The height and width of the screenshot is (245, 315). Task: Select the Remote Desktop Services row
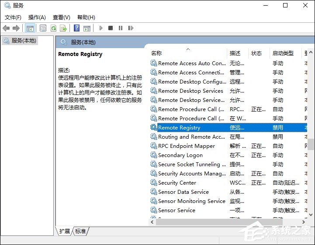(x=228, y=91)
